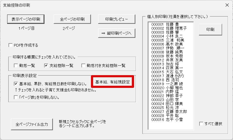
Task: Enable the PDFを作成する checkbox
Action: pyautogui.click(x=11, y=45)
